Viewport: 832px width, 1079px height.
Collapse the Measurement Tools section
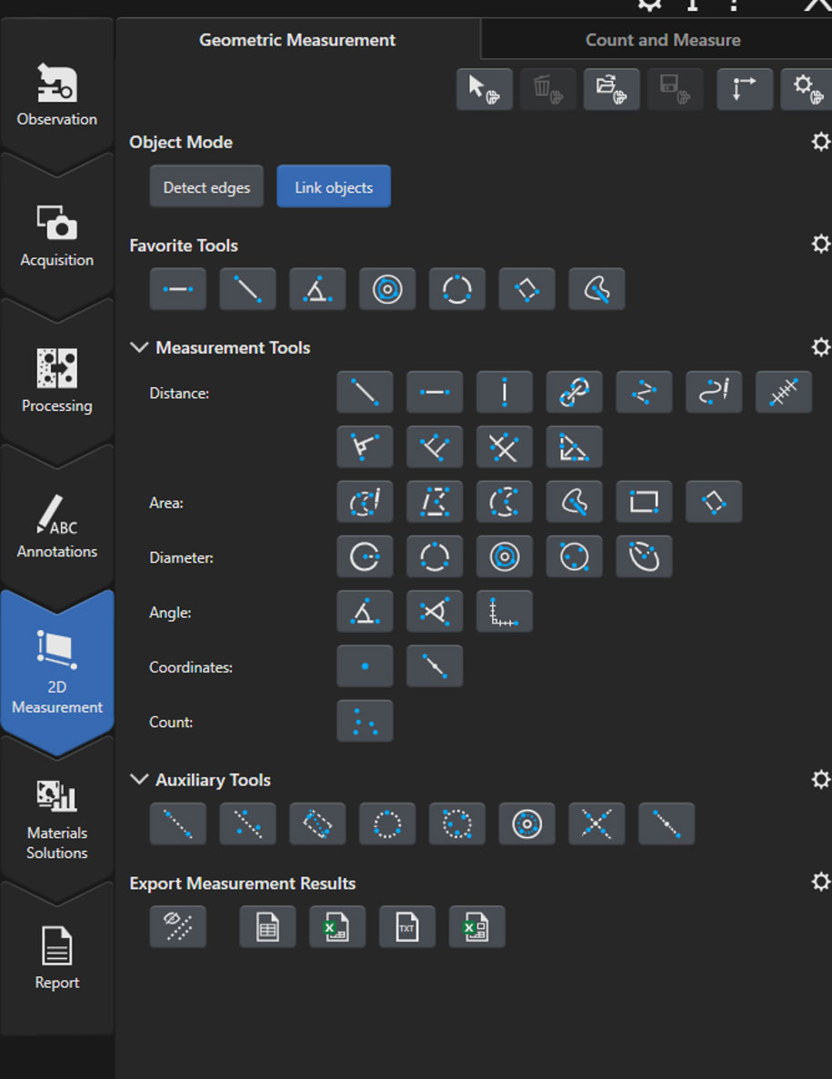click(x=139, y=347)
